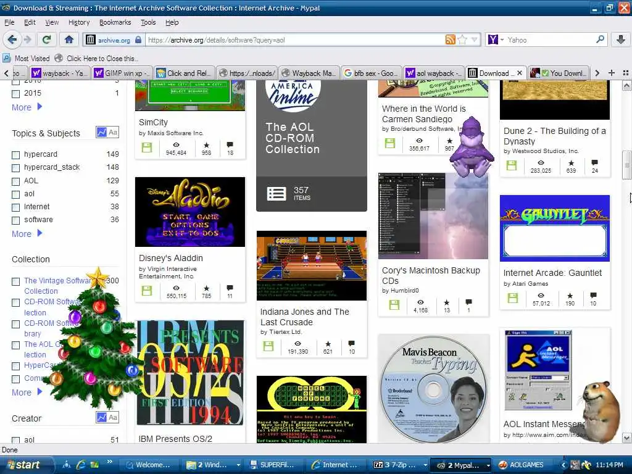
Task: Check the hypercard_stack topic filter
Action: tap(15, 168)
